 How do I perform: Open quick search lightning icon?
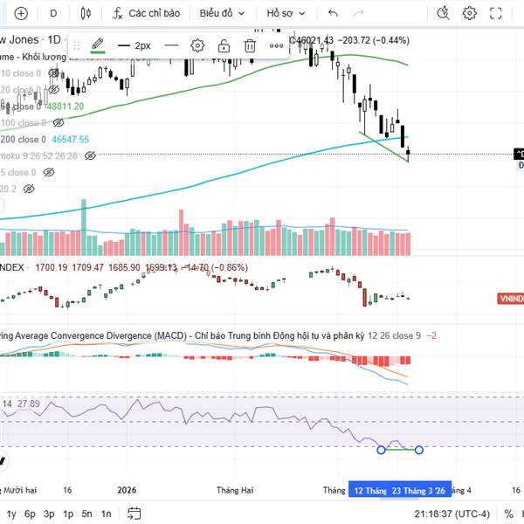[443, 13]
